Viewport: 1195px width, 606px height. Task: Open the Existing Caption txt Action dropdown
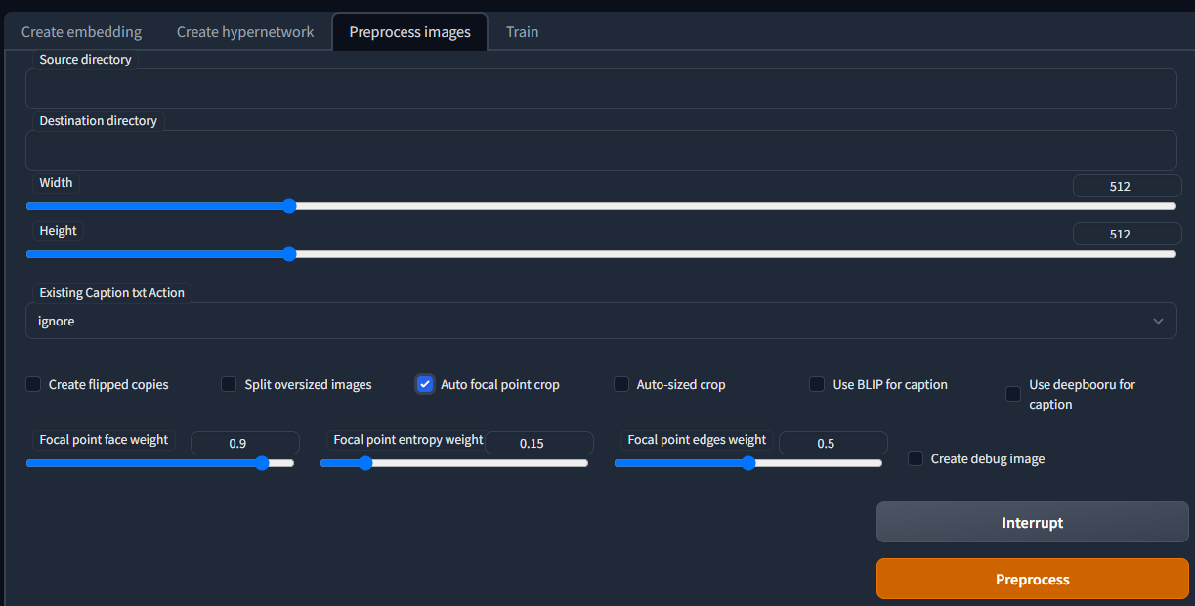(601, 321)
